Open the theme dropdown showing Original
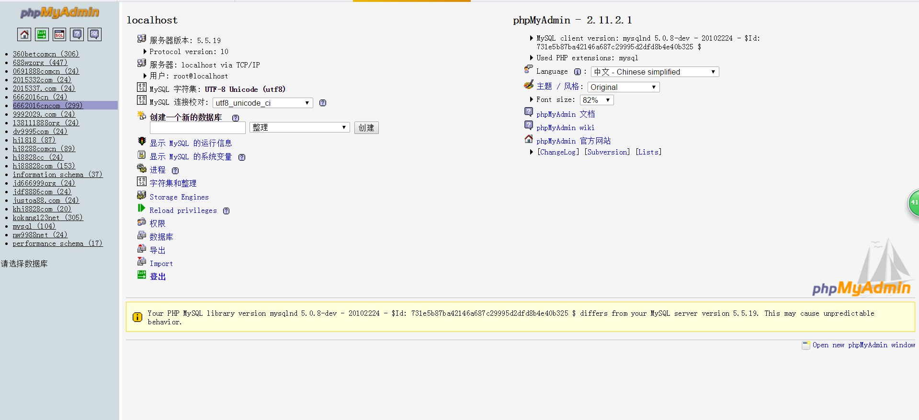Screen dimensions: 919x420 (x=624, y=87)
